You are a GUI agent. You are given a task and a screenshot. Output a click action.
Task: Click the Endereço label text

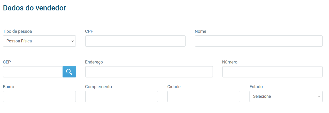click(94, 62)
